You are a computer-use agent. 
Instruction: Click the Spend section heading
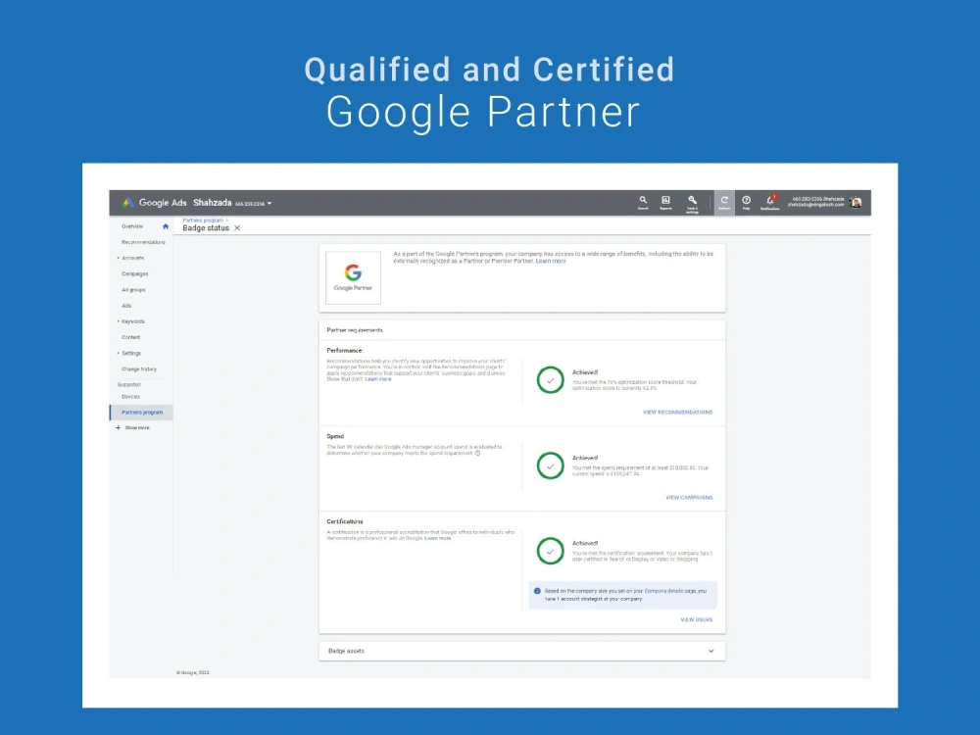tap(335, 436)
